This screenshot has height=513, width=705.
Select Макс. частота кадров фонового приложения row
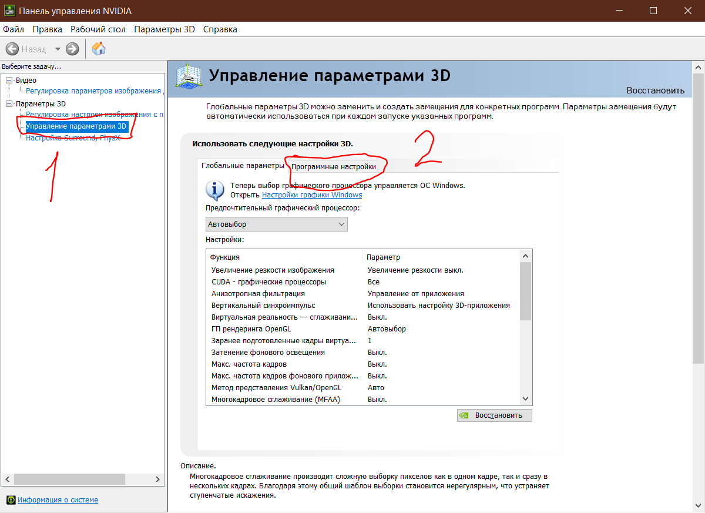coord(363,376)
